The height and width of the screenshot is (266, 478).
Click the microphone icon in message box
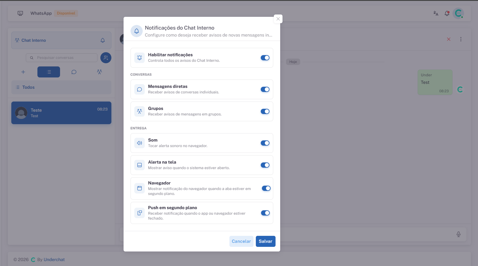tap(459, 234)
